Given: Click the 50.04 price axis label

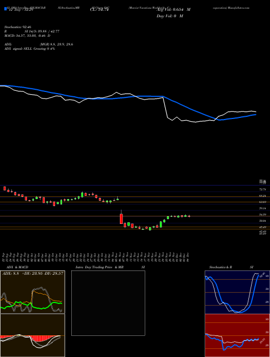Looking at the screenshot, I should pos(262,221).
